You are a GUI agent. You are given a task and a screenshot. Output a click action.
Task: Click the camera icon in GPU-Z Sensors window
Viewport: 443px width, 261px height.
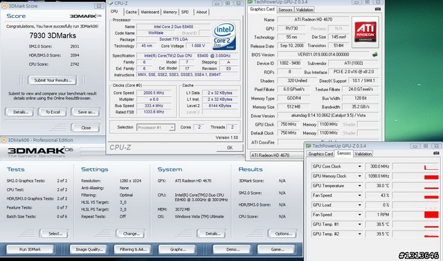click(x=436, y=153)
